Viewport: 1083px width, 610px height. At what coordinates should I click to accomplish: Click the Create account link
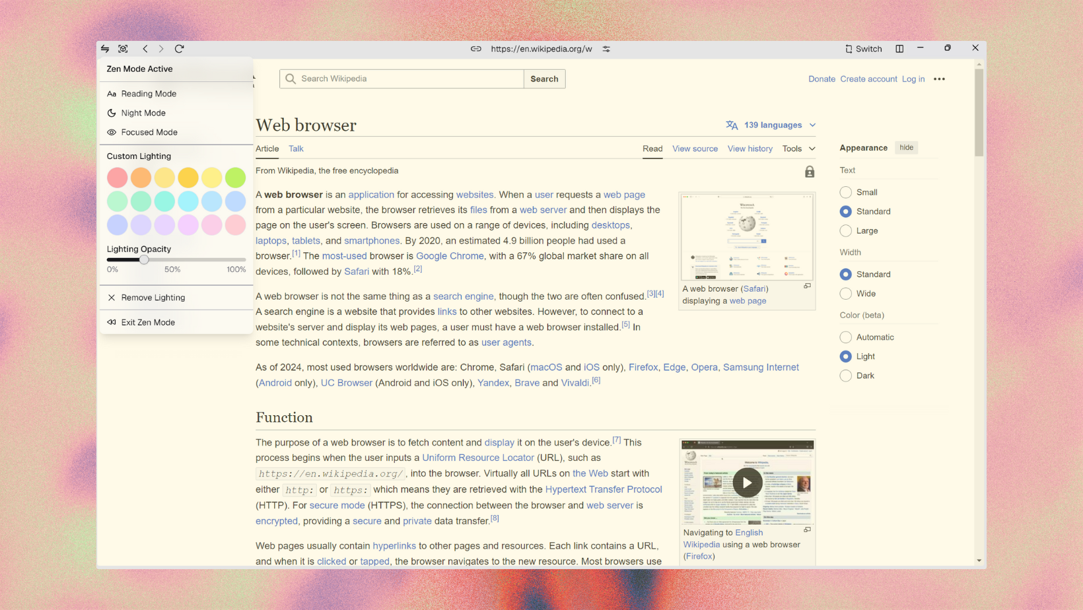coord(868,79)
